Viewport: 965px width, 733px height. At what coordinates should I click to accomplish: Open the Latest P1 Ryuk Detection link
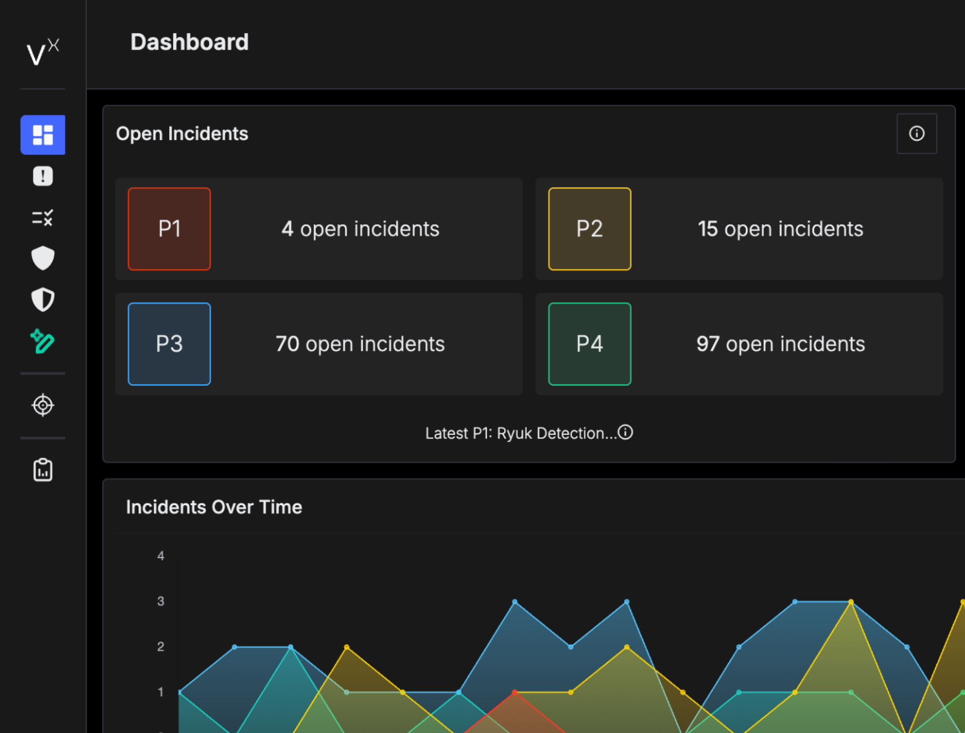pyautogui.click(x=521, y=434)
